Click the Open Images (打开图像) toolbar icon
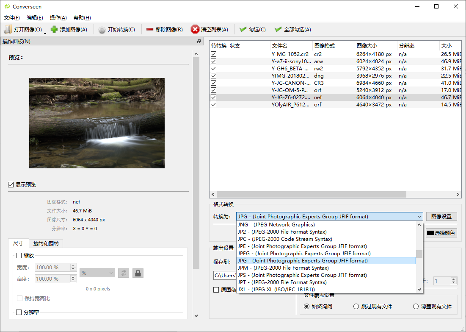Viewport: 466px width, 332px height. [8, 29]
